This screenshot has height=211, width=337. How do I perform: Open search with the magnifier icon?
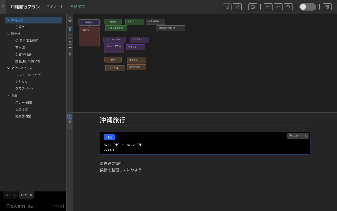click(x=288, y=7)
